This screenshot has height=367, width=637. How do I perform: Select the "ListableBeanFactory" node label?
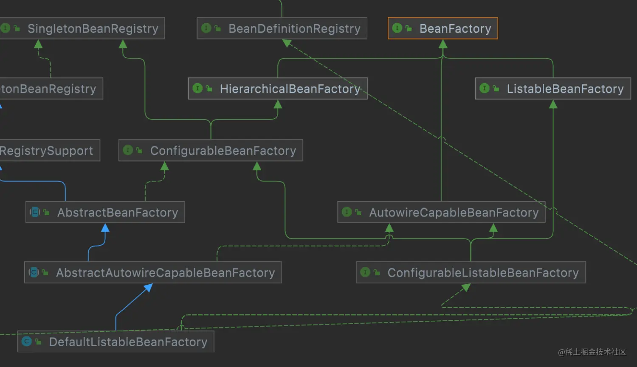point(565,89)
